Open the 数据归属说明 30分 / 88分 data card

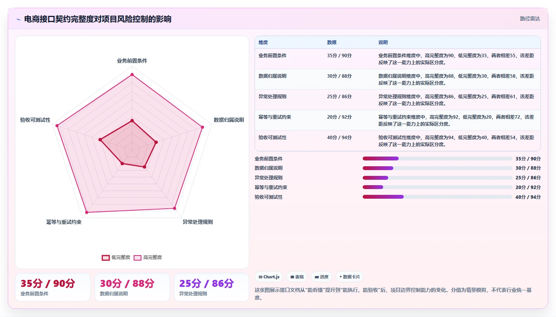tap(132, 287)
